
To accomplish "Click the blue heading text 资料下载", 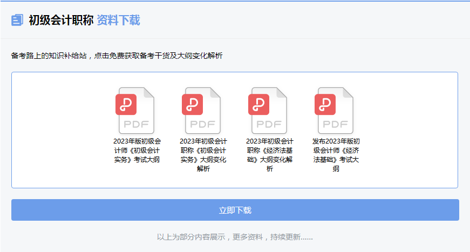I will pos(118,21).
